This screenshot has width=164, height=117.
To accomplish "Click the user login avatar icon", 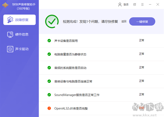I will 120,4.
